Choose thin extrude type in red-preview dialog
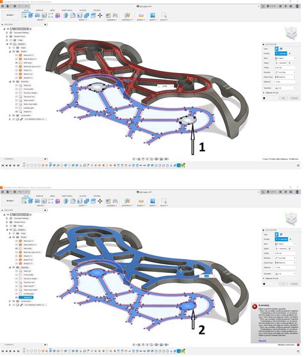 (281, 49)
